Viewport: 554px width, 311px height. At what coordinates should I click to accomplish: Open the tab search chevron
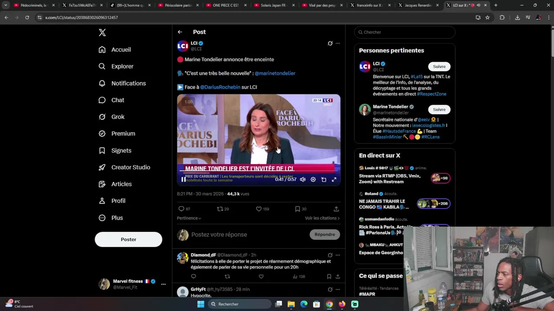pyautogui.click(x=6, y=5)
